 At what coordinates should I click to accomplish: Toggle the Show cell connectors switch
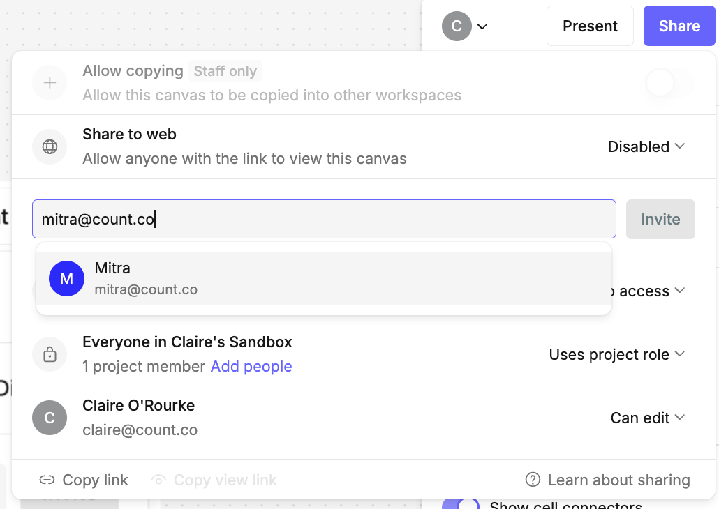click(461, 504)
